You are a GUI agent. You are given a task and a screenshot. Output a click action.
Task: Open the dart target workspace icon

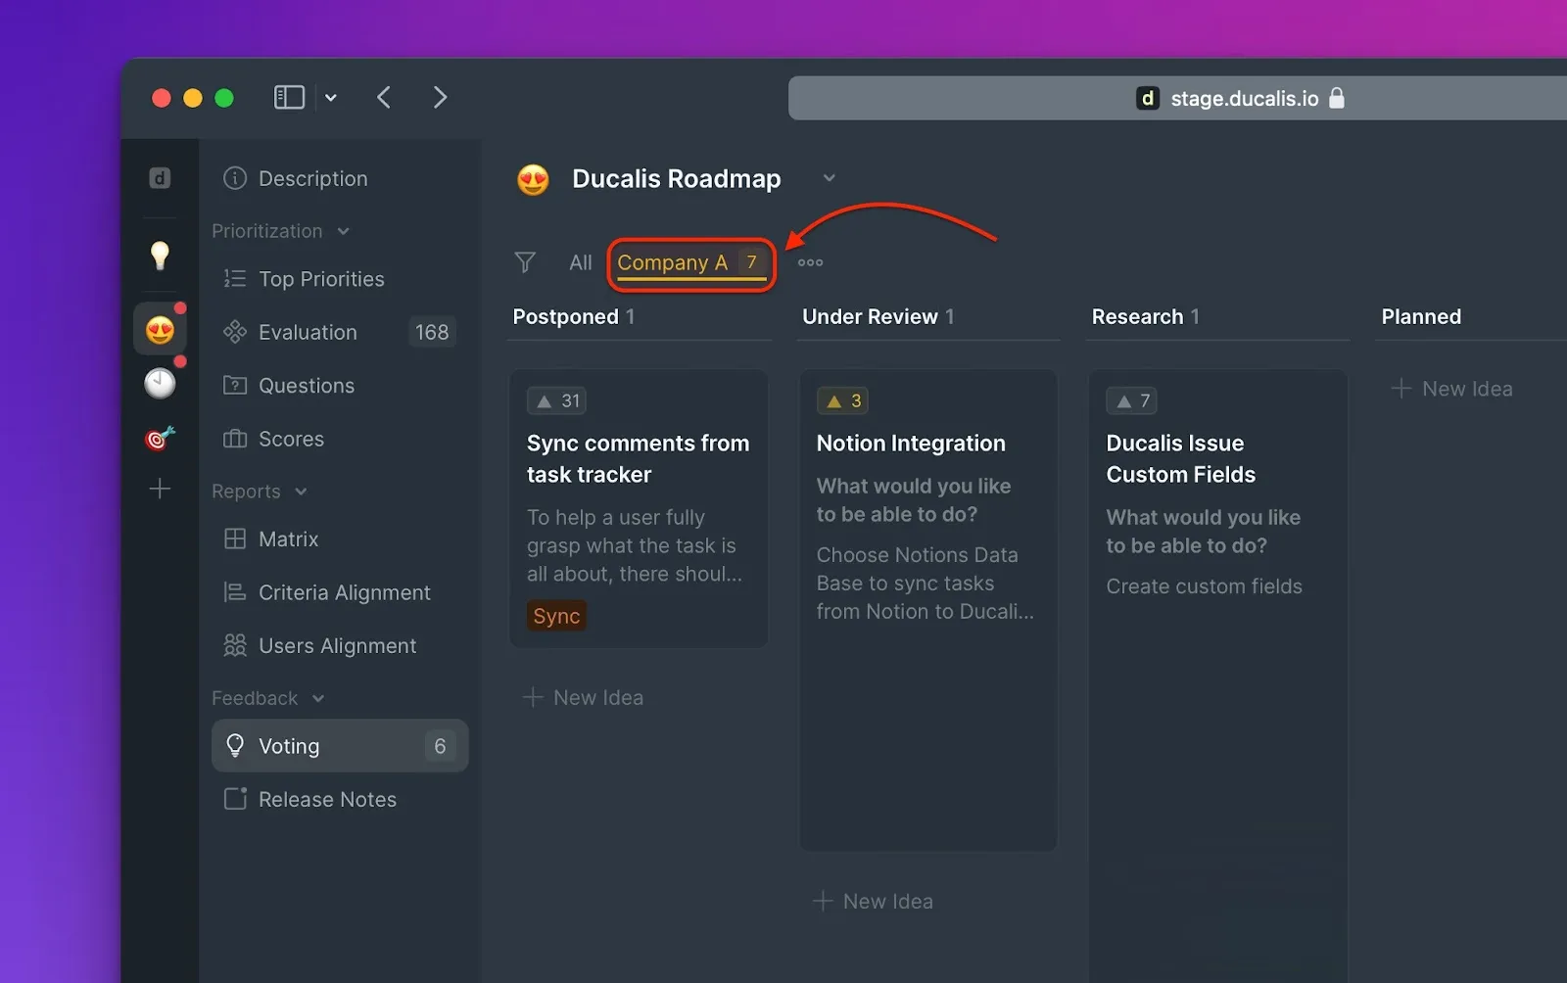tap(160, 438)
